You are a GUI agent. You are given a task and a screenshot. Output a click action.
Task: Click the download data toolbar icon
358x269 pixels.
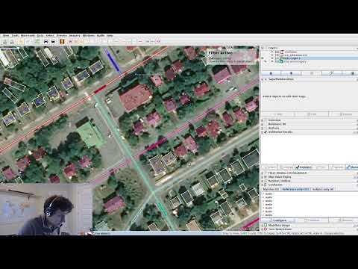(x=4, y=41)
